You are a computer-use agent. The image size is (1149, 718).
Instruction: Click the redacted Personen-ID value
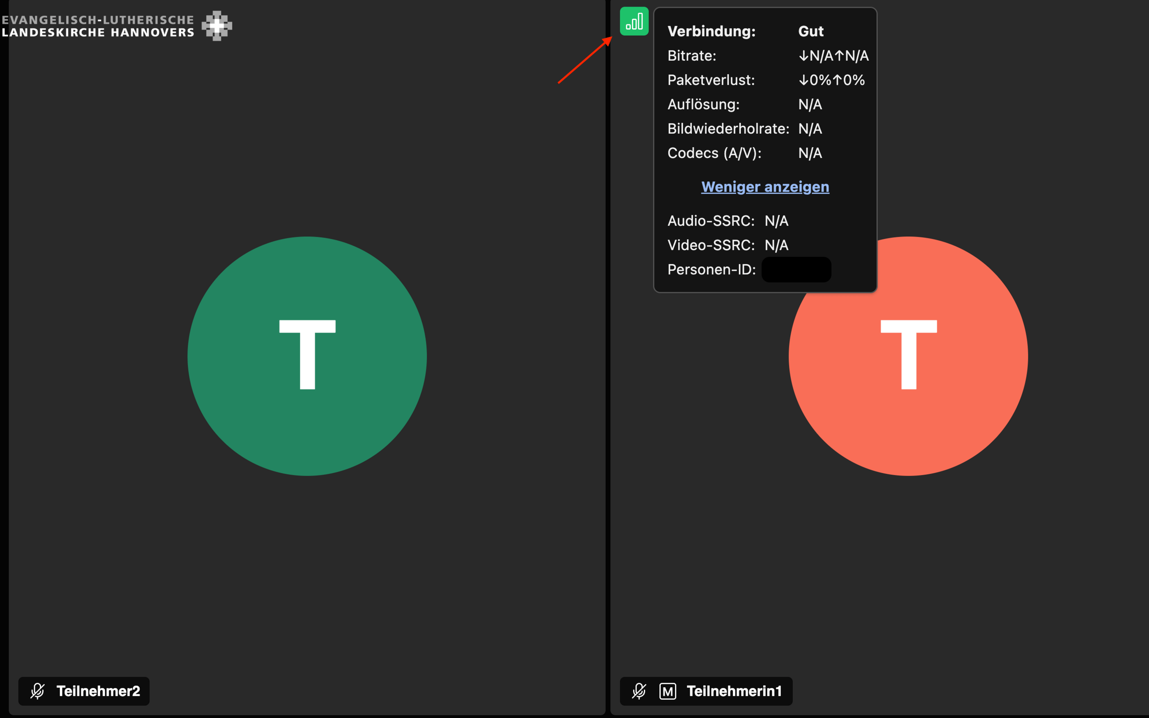(x=796, y=269)
